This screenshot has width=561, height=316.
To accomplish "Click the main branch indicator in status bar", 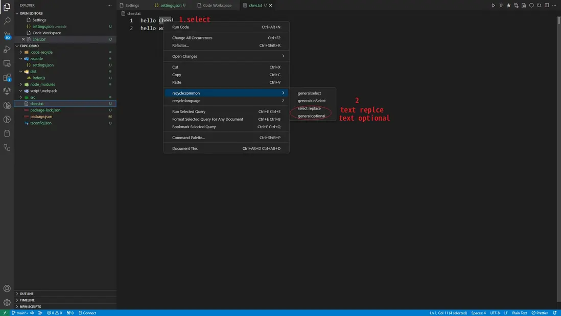I will point(20,313).
